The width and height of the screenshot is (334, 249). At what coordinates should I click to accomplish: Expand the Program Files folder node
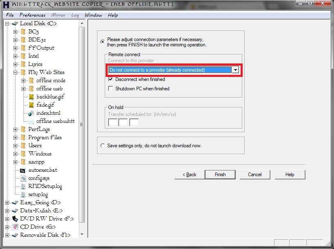pyautogui.click(x=15, y=138)
